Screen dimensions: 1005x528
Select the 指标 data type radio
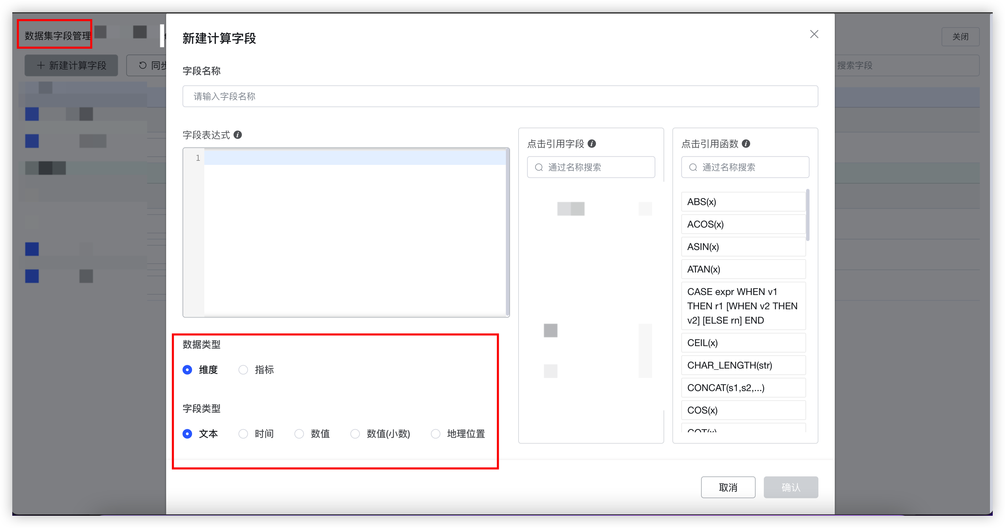click(x=244, y=370)
